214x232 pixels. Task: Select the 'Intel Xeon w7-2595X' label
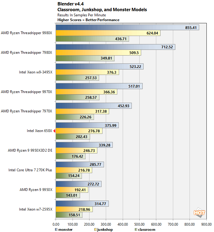click(36, 209)
